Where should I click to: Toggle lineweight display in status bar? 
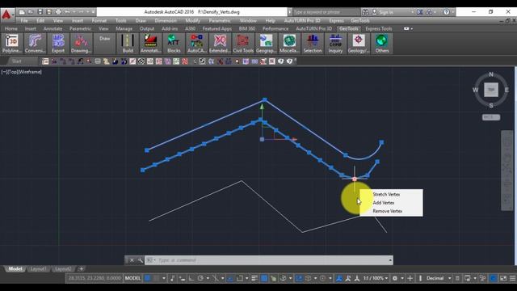point(254,278)
